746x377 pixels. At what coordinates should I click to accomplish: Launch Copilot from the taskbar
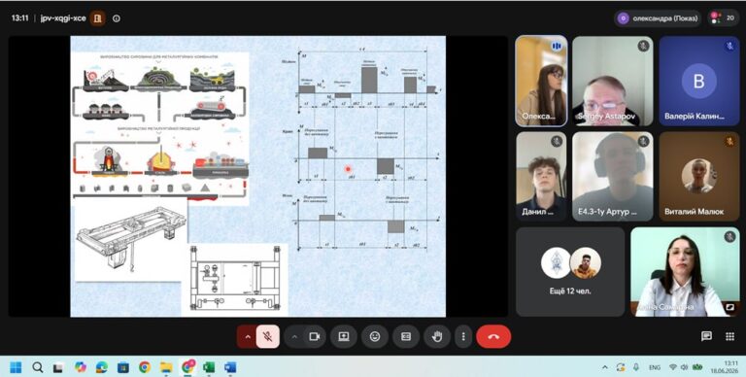[x=80, y=367]
